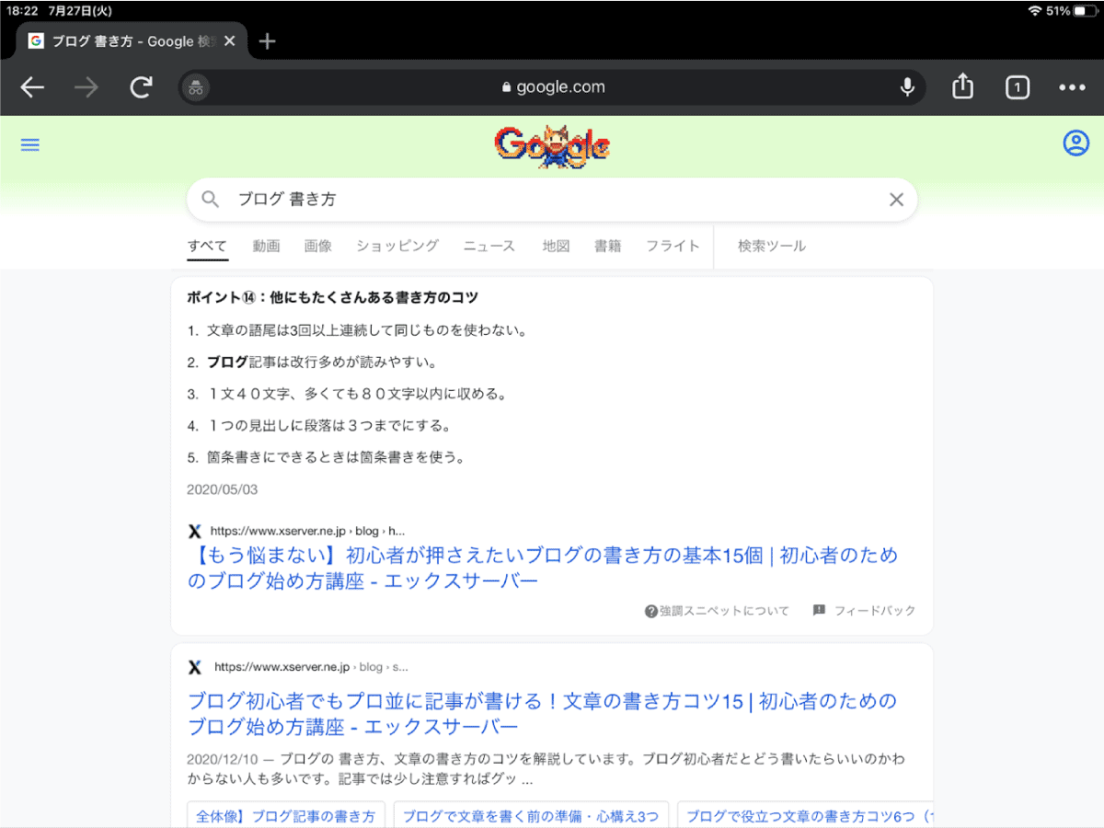The image size is (1104, 828).
Task: Open Google hamburger side menu
Action: [x=30, y=145]
